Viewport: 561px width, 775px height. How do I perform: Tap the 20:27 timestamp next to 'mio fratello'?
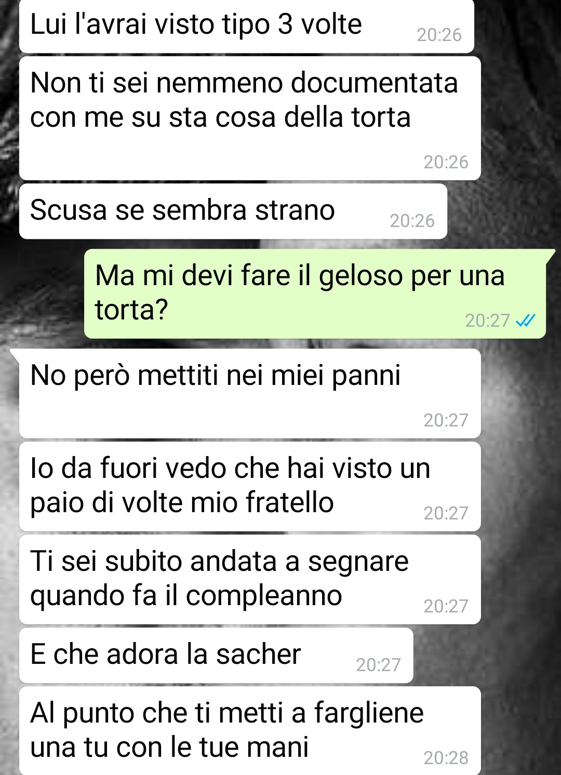click(x=446, y=513)
